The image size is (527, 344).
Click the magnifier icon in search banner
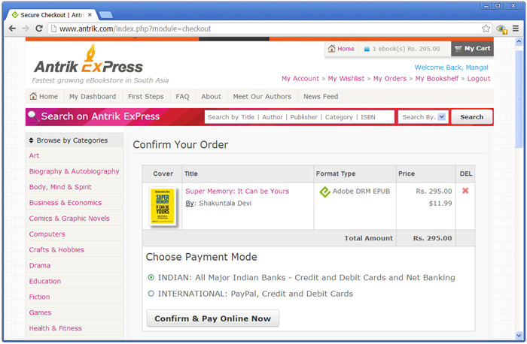tap(33, 116)
